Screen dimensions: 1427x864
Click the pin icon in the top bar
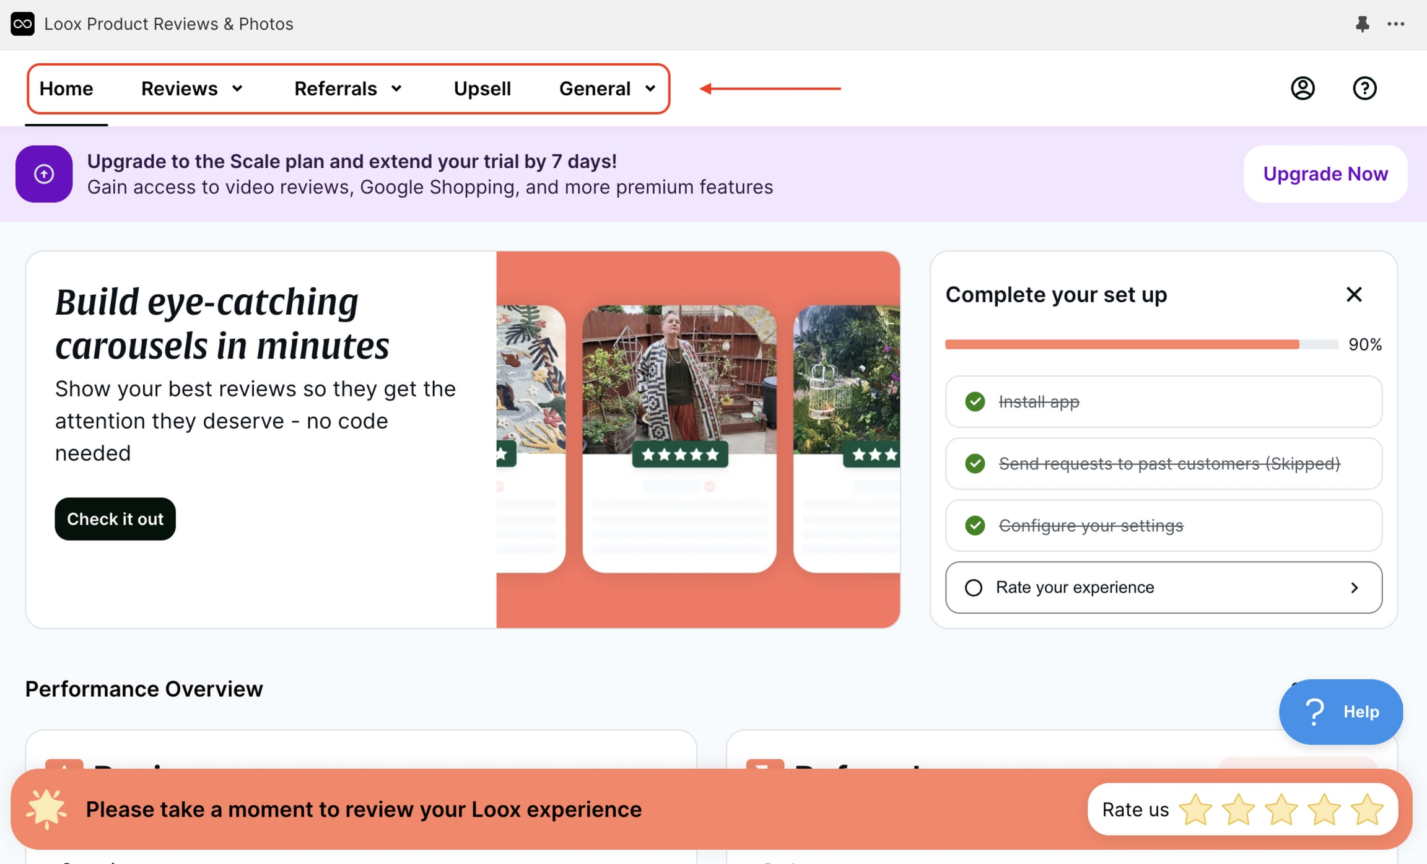[1363, 24]
